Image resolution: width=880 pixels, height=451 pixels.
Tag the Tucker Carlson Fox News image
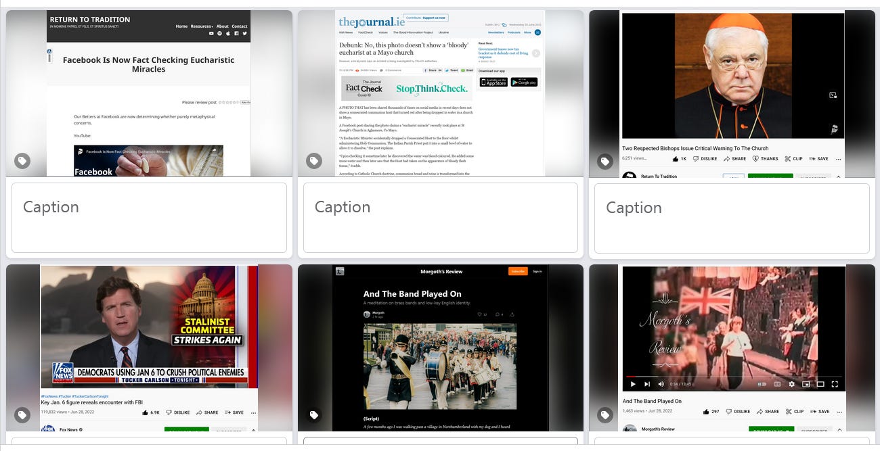[22, 414]
